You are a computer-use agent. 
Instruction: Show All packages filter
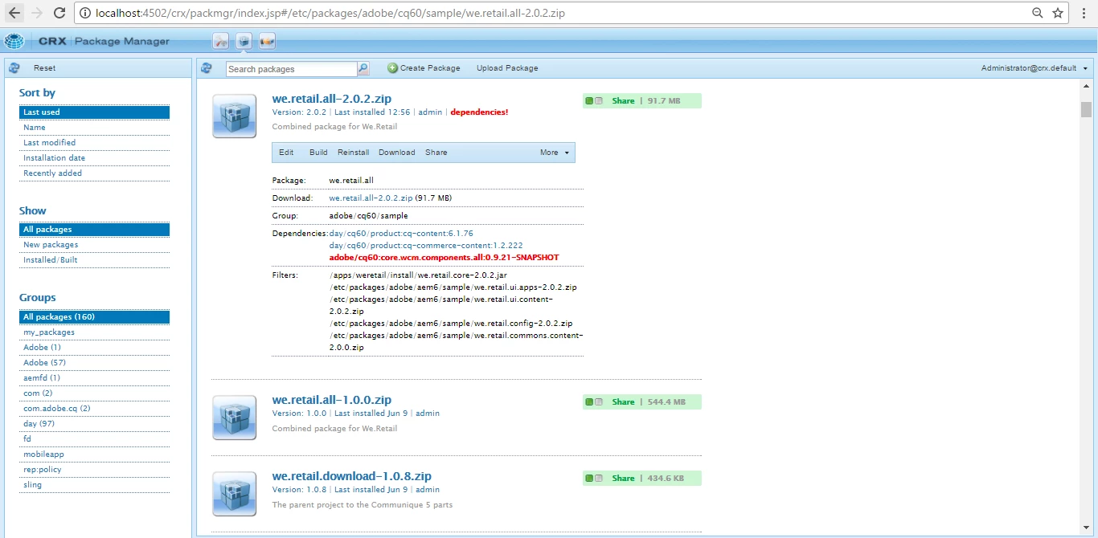click(x=94, y=230)
